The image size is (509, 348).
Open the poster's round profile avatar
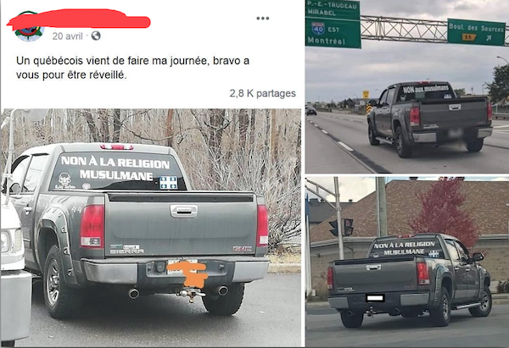pyautogui.click(x=29, y=26)
